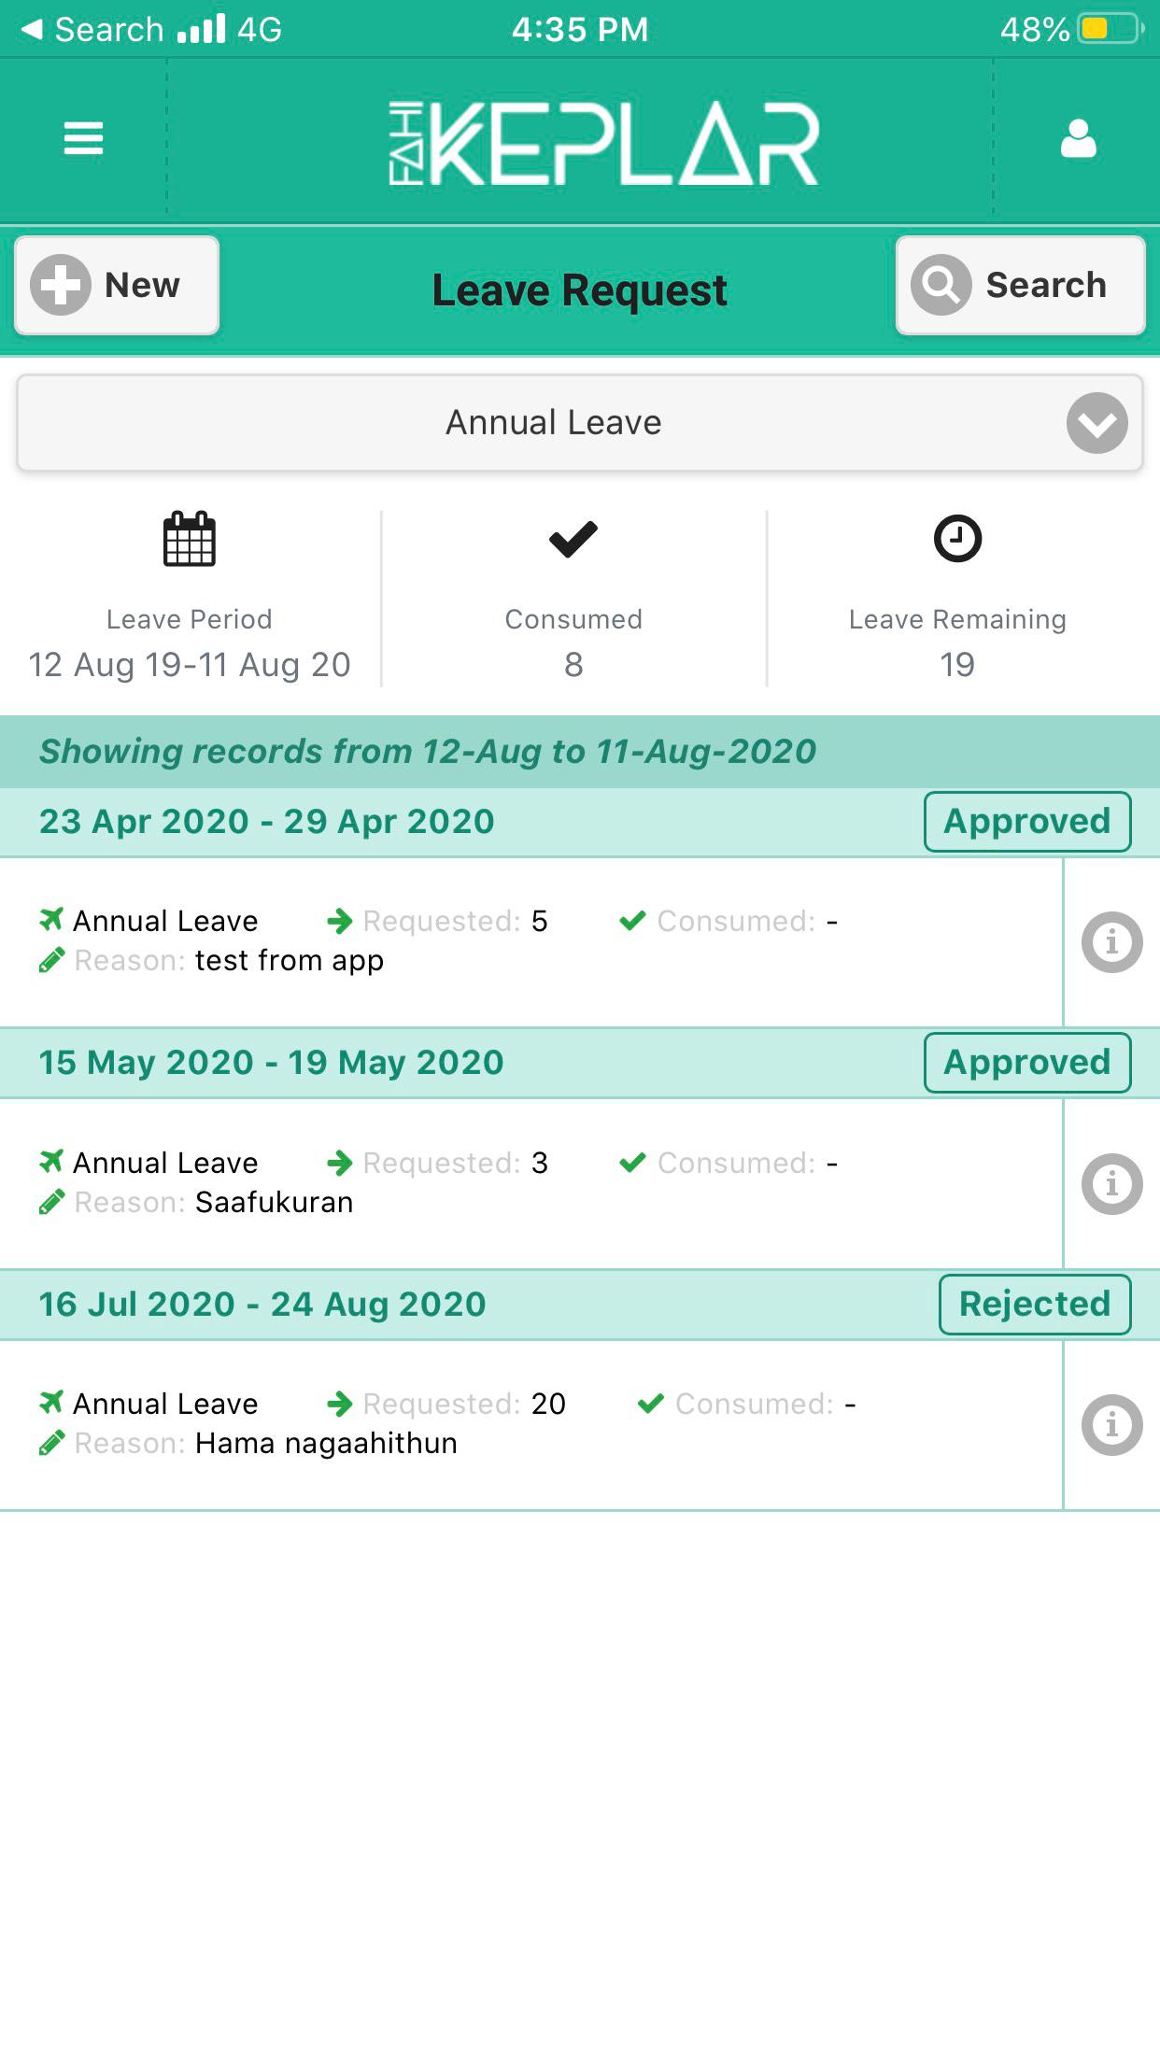This screenshot has height=2062, width=1160.
Task: Tap info icon for 23 Apr leave
Action: click(1111, 941)
